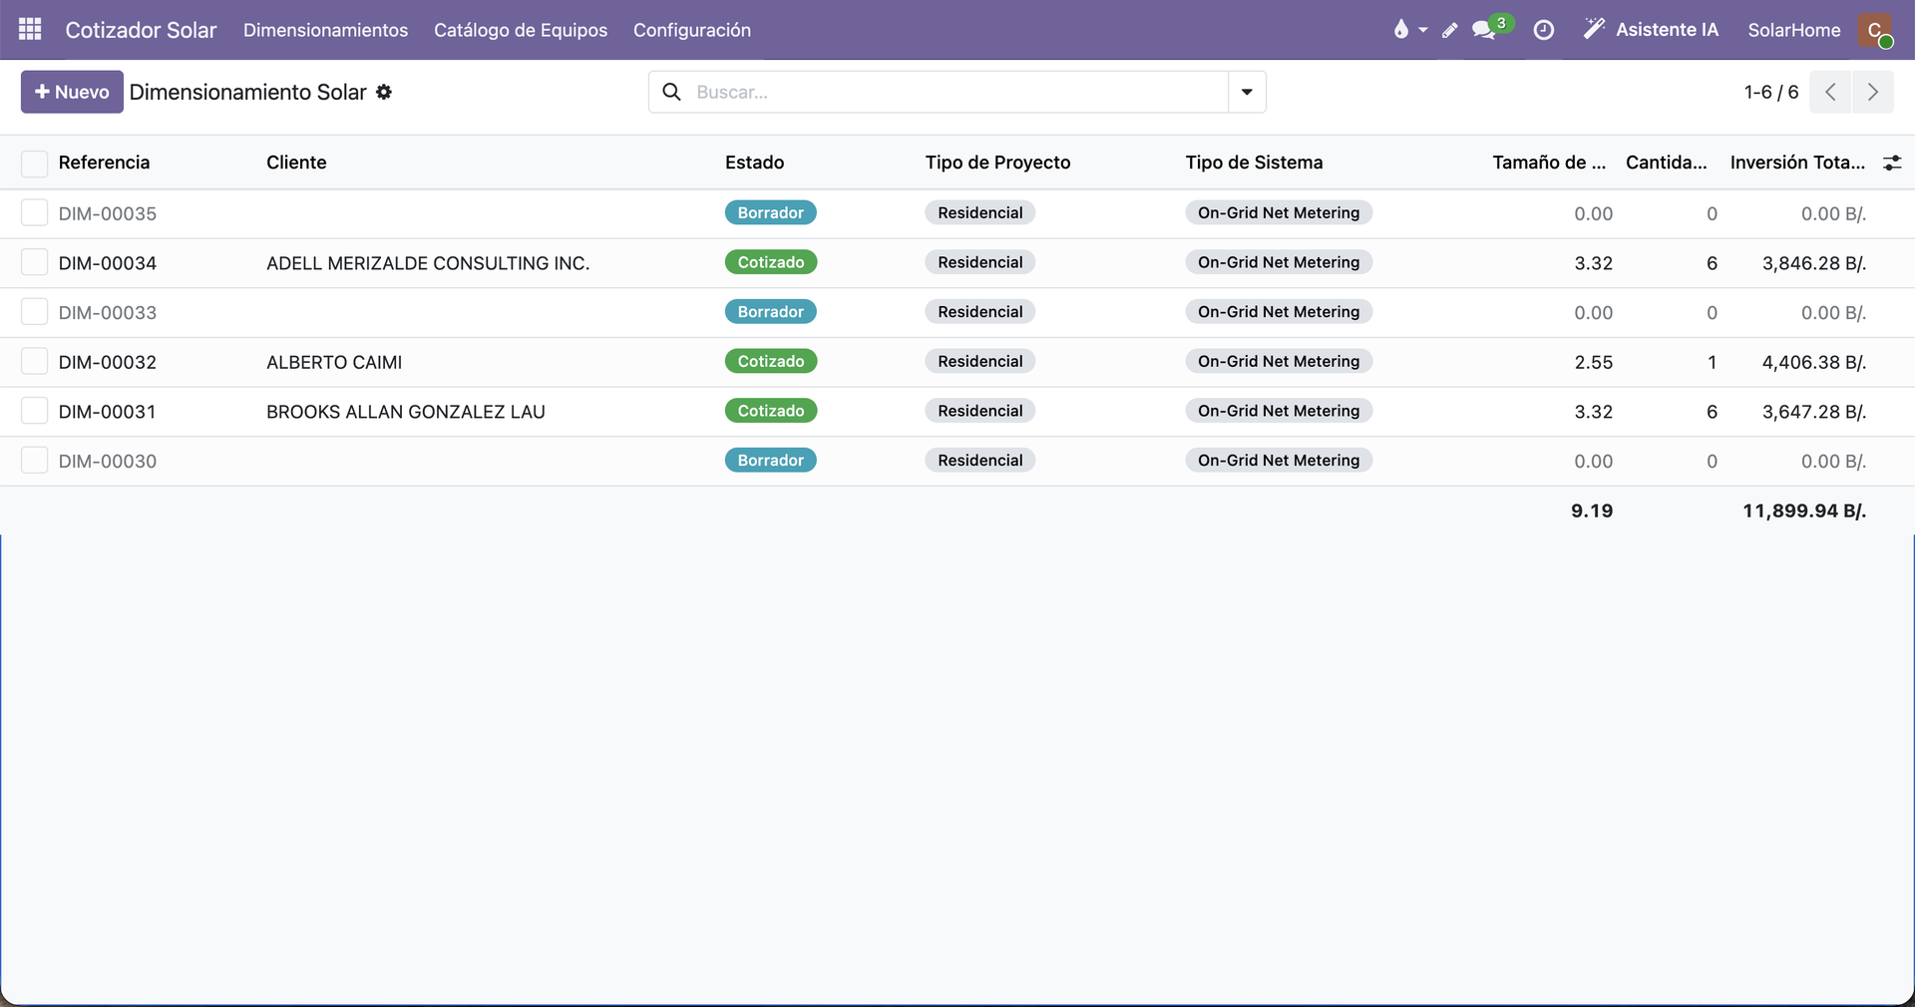Click the gear icon beside Dimensionamiento Solar
This screenshot has height=1007, width=1915.
[x=384, y=92]
